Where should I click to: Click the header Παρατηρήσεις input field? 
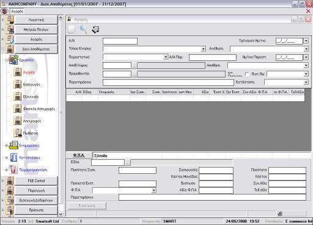pyautogui.click(x=168, y=82)
